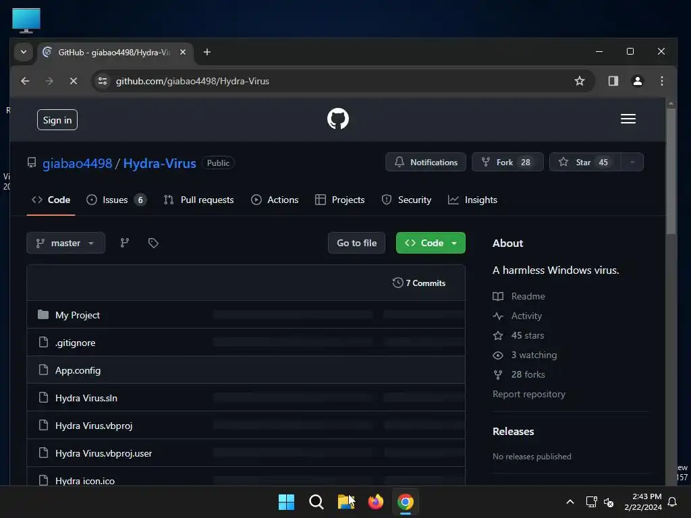Go back with browser back arrow

pos(25,81)
